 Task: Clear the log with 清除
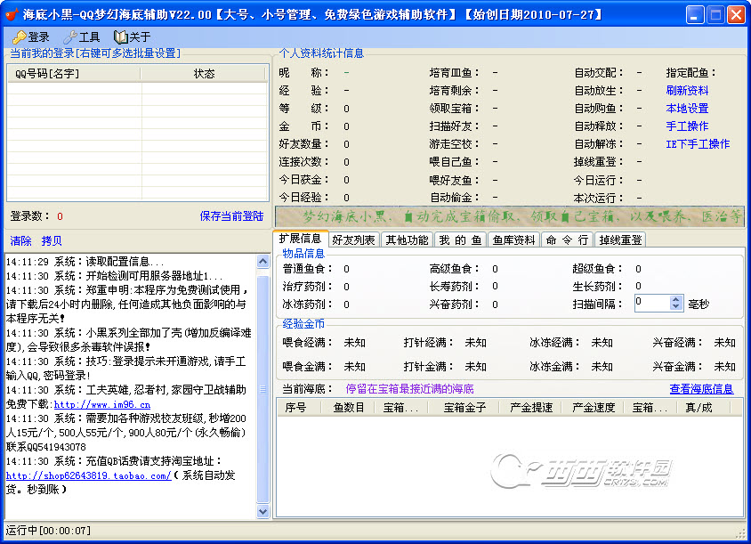20,241
